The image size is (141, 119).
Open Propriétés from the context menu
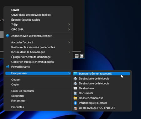pos(38,107)
